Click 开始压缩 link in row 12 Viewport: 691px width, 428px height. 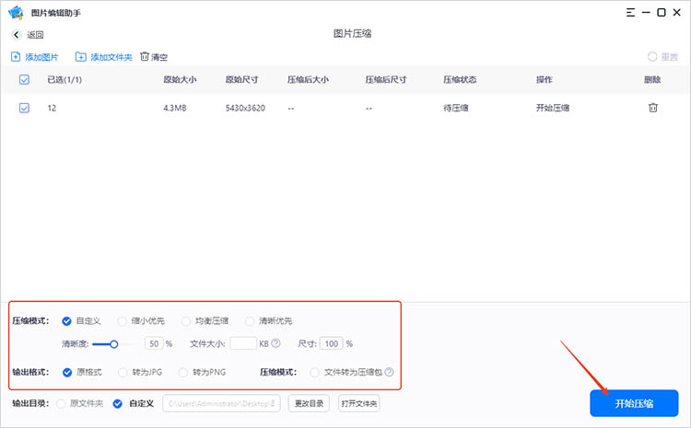[x=553, y=108]
